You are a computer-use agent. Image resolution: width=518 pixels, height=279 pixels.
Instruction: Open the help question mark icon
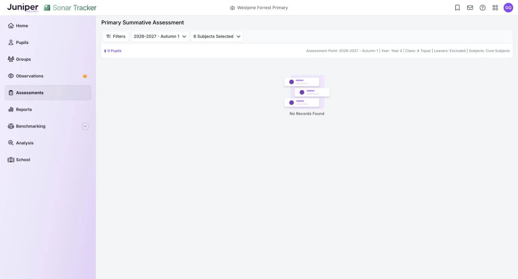tap(483, 8)
